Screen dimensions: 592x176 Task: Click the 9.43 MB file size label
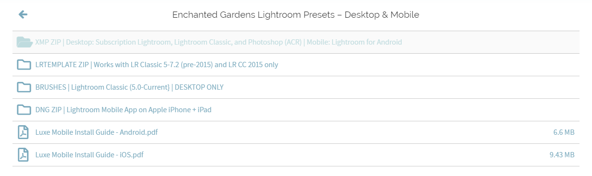562,154
